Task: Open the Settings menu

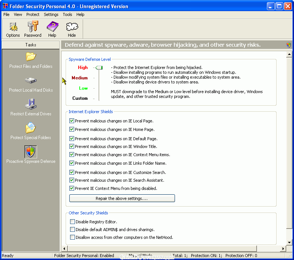Action: (x=51, y=14)
